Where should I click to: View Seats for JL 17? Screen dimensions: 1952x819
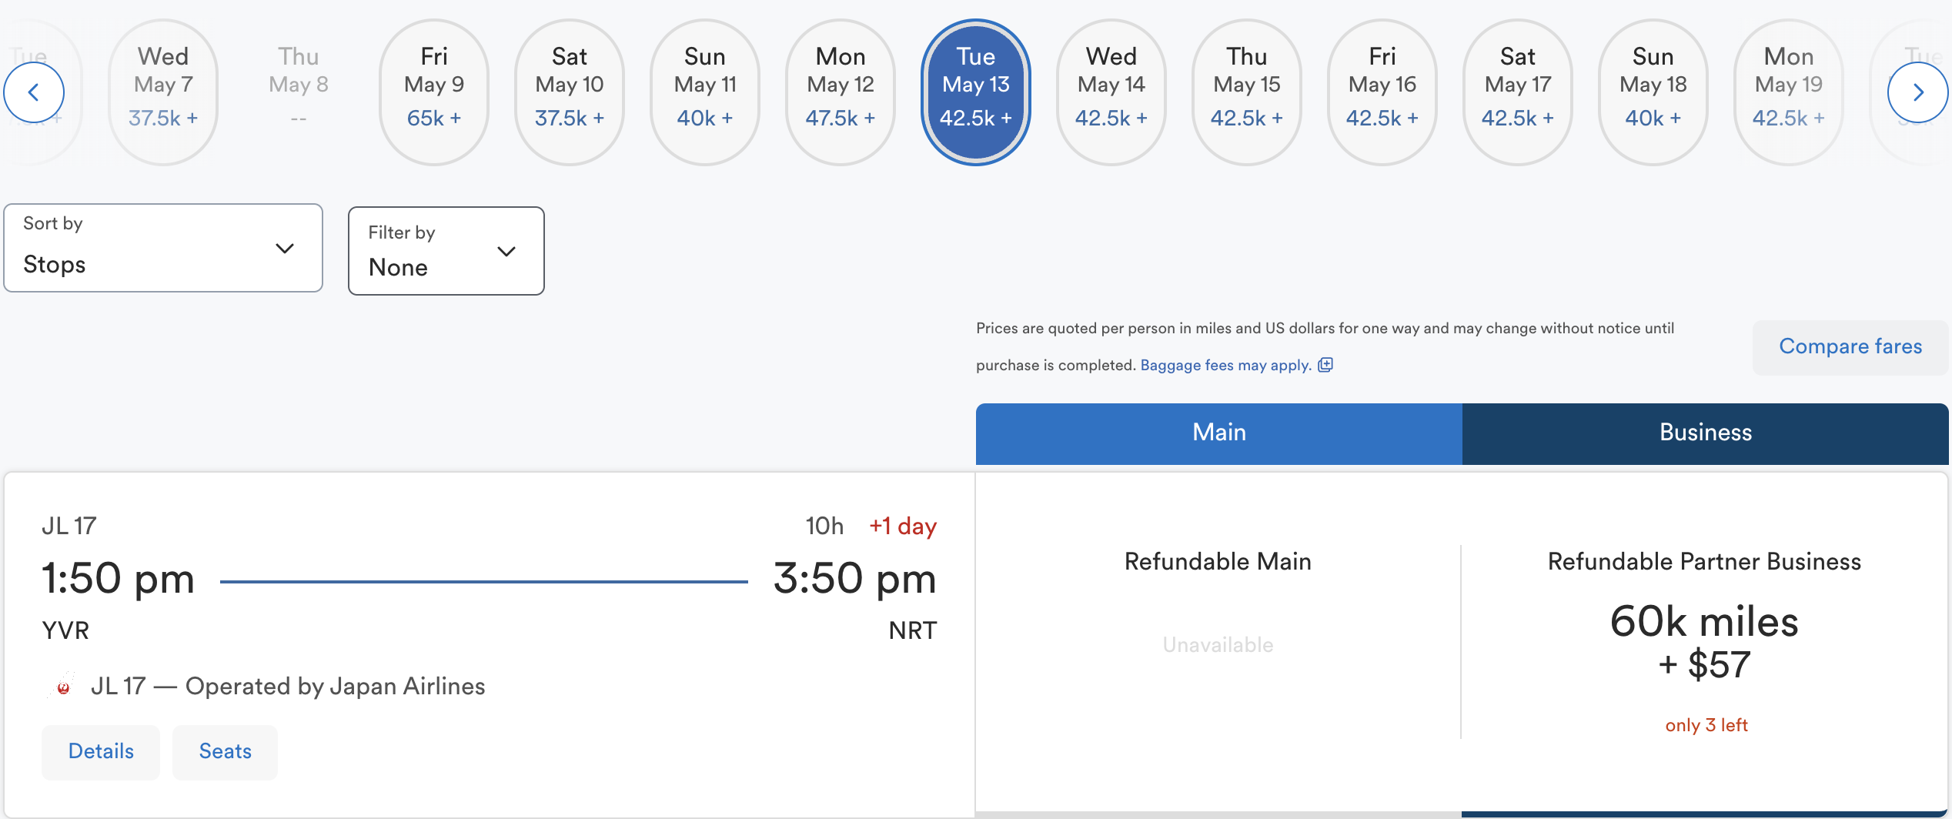226,752
